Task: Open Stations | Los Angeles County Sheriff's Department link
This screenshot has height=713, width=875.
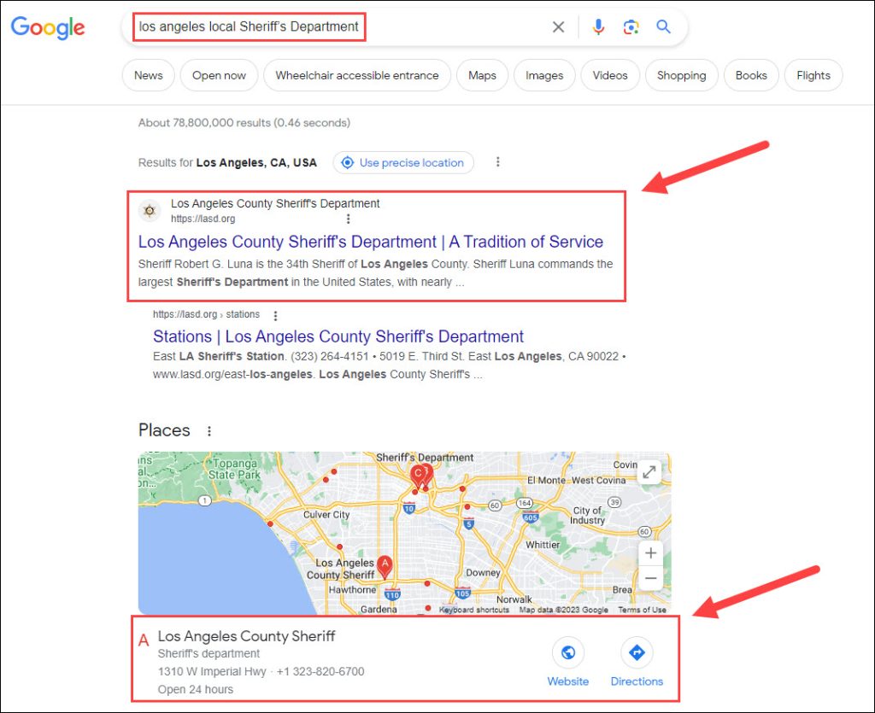Action: coord(338,336)
